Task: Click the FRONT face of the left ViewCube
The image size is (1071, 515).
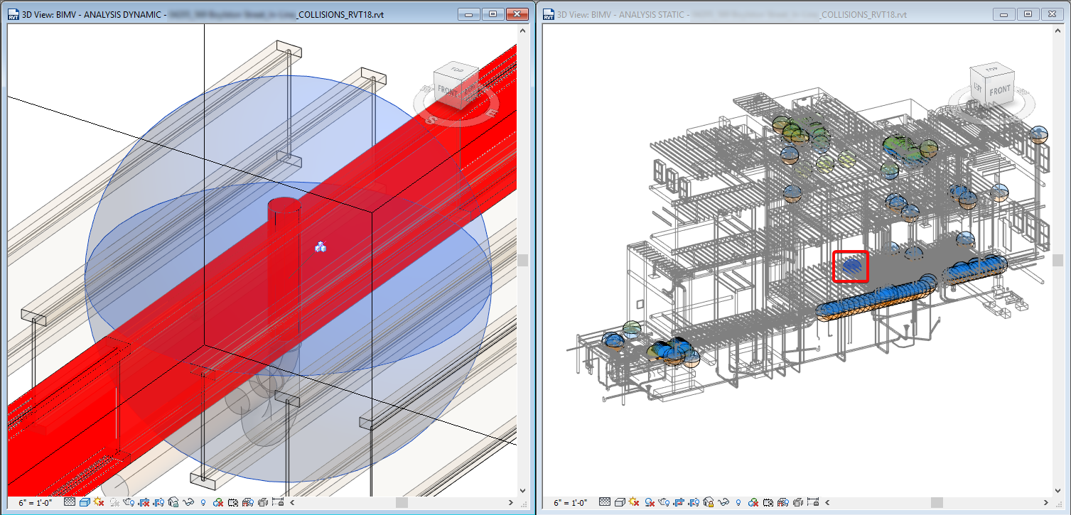Action: (449, 92)
